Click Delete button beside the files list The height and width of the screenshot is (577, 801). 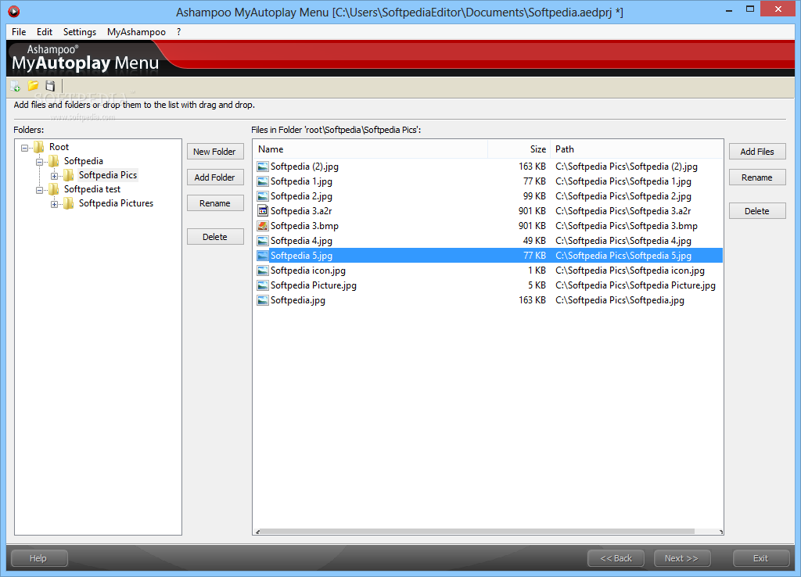coord(757,211)
